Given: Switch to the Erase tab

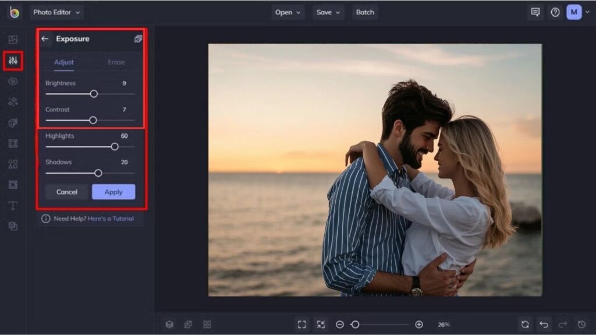Looking at the screenshot, I should [x=116, y=62].
